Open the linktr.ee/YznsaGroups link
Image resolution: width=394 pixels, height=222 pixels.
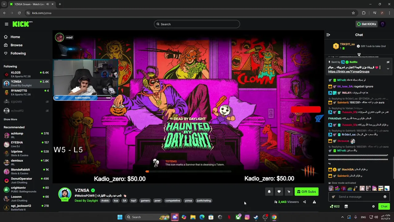click(349, 72)
